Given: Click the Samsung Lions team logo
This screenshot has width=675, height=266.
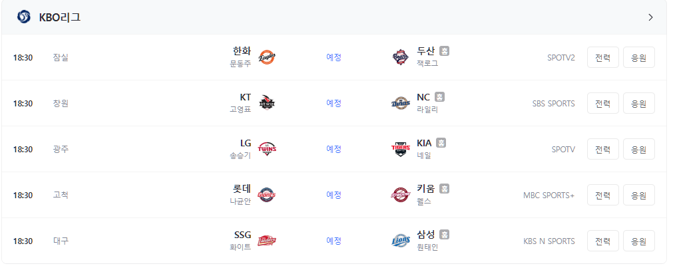Looking at the screenshot, I should pyautogui.click(x=401, y=241).
